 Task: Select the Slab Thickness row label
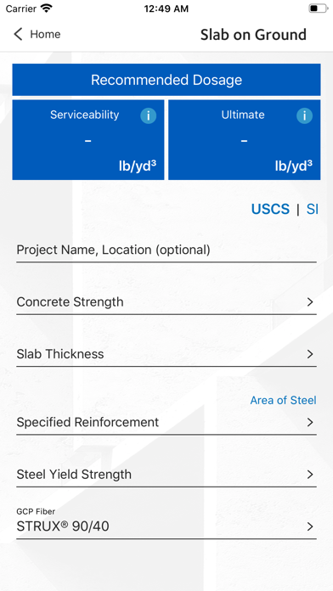pyautogui.click(x=60, y=354)
